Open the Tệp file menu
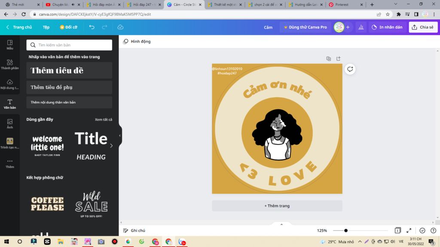 pos(46,27)
